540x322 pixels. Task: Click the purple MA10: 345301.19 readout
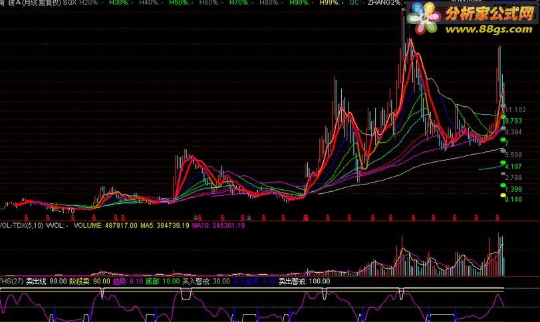(x=218, y=226)
